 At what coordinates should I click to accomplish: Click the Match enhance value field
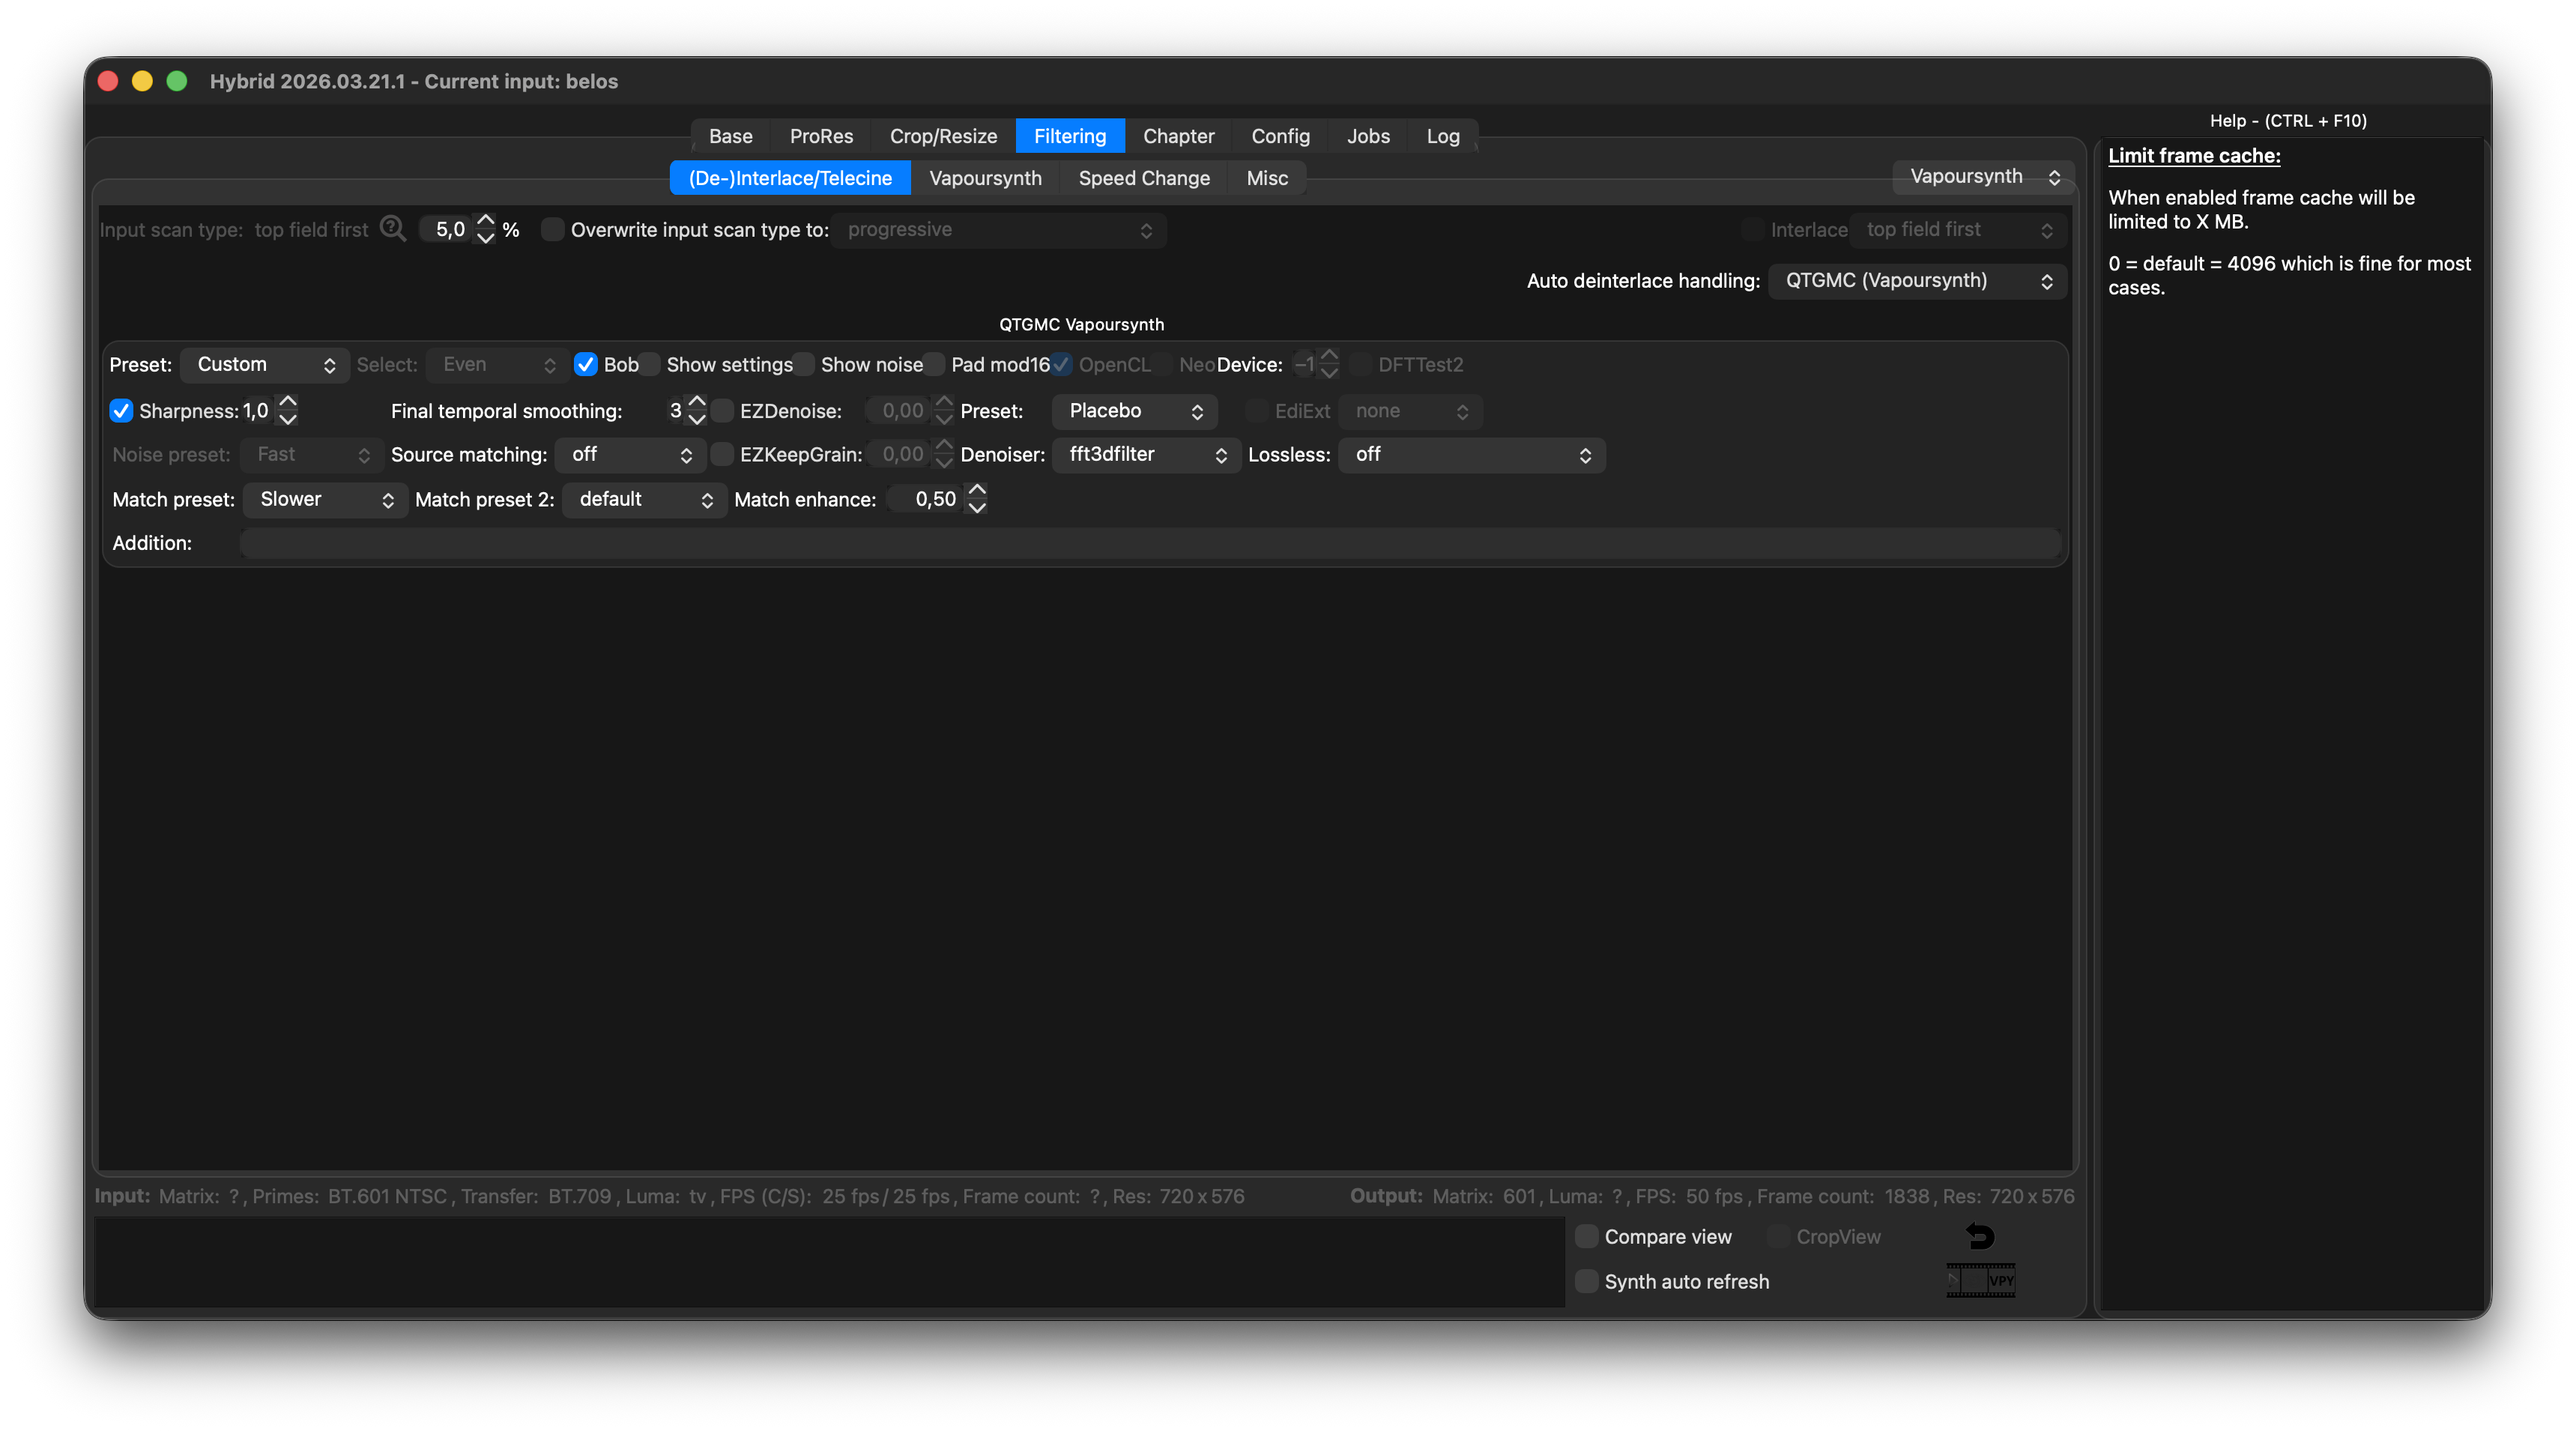click(x=925, y=500)
